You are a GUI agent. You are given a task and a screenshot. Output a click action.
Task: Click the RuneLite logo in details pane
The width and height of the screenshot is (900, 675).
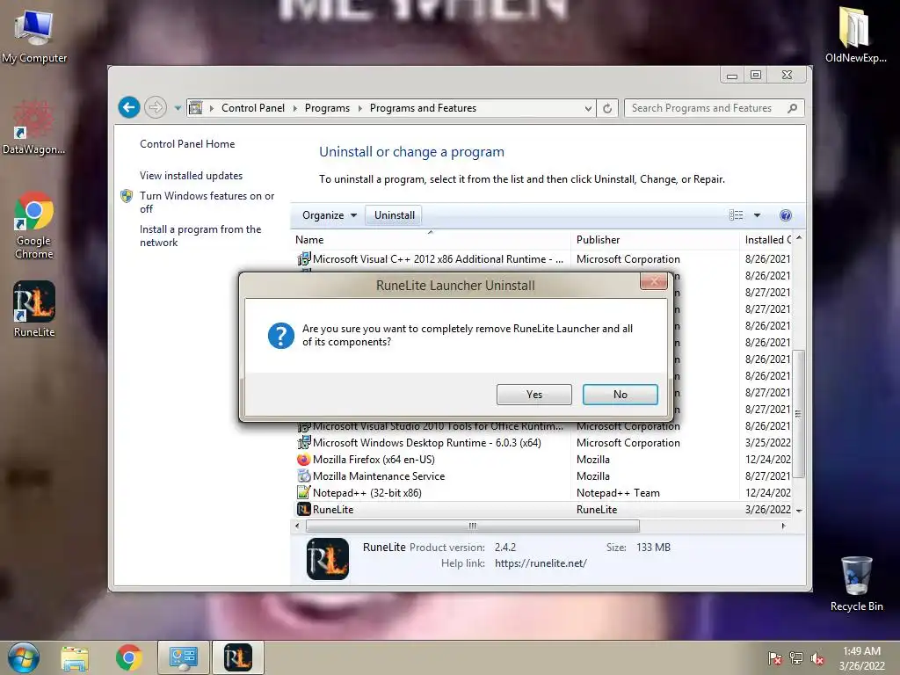point(328,558)
